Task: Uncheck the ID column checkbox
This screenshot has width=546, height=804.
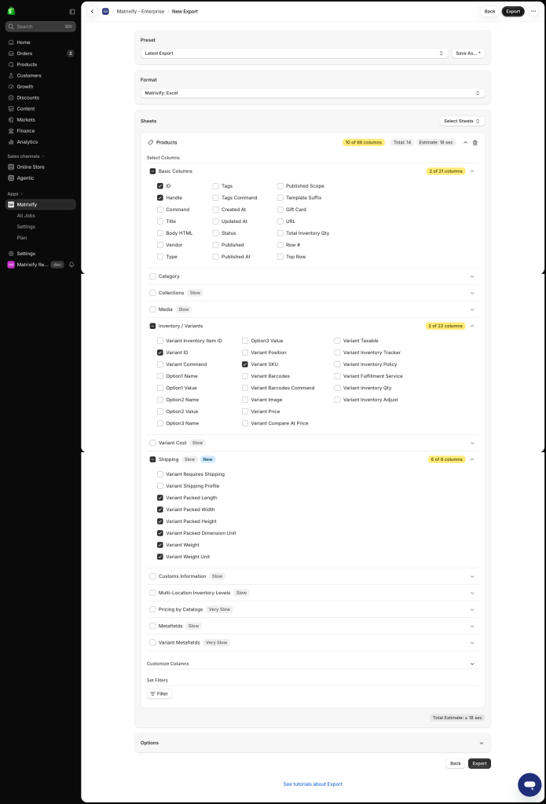Action: (x=160, y=186)
